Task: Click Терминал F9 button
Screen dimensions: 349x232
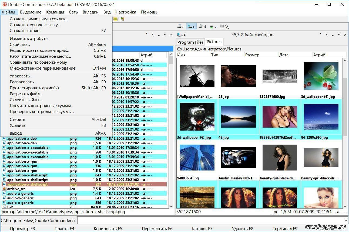Action: tap(285, 229)
